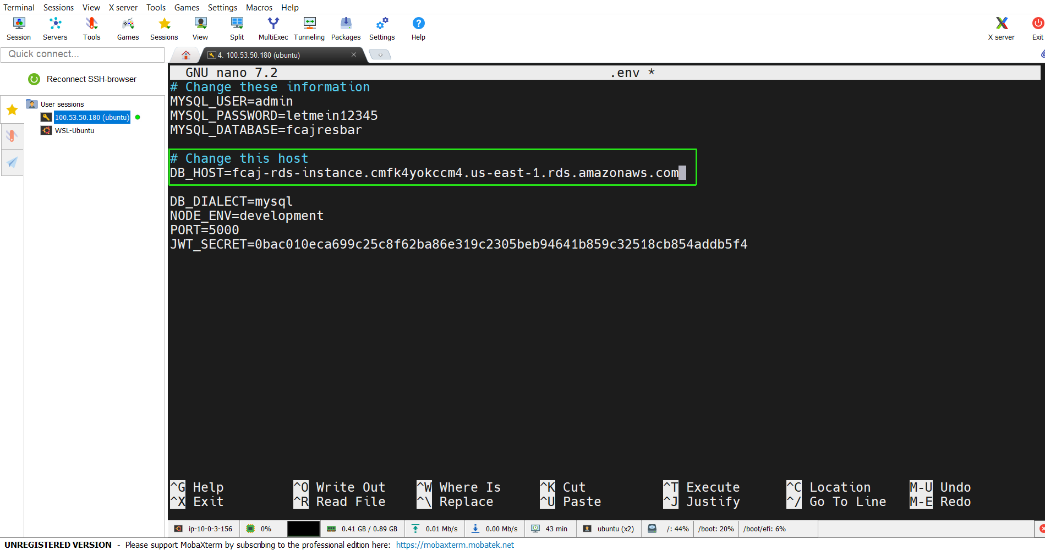Click the hostname ip-10-0-3-156 icon
This screenshot has height=550, width=1045.
[178, 529]
